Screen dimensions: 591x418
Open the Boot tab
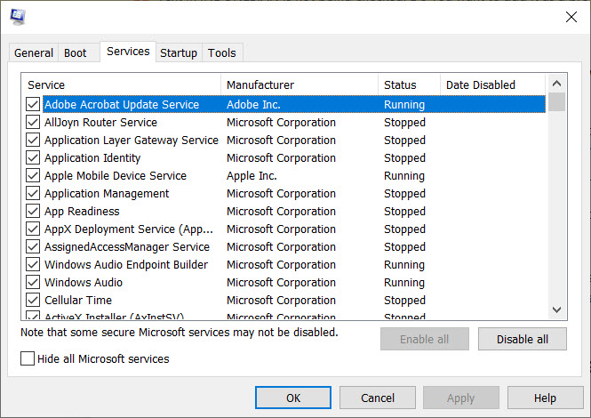pyautogui.click(x=76, y=53)
